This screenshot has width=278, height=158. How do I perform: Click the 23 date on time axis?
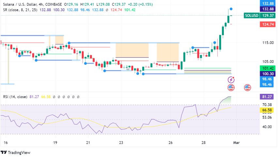pyautogui.click(x=121, y=143)
